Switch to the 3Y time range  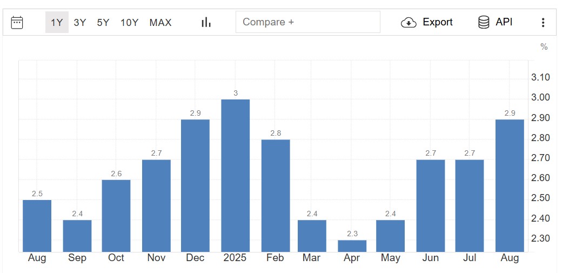(x=80, y=22)
